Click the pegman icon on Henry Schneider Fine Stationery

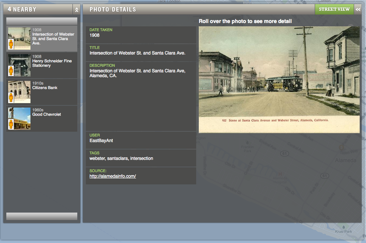[x=11, y=71]
